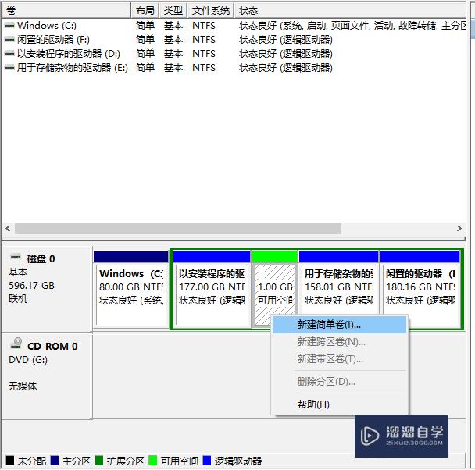Click the bright green 可用空间 legend swatch
The width and height of the screenshot is (475, 470).
[152, 461]
